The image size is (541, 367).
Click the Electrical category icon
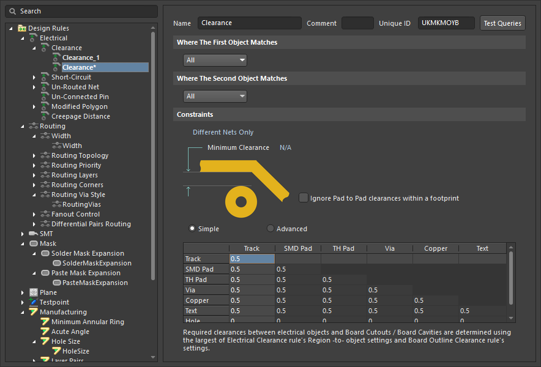coord(34,38)
